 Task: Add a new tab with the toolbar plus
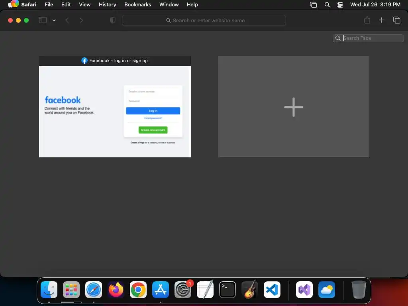pos(381,20)
